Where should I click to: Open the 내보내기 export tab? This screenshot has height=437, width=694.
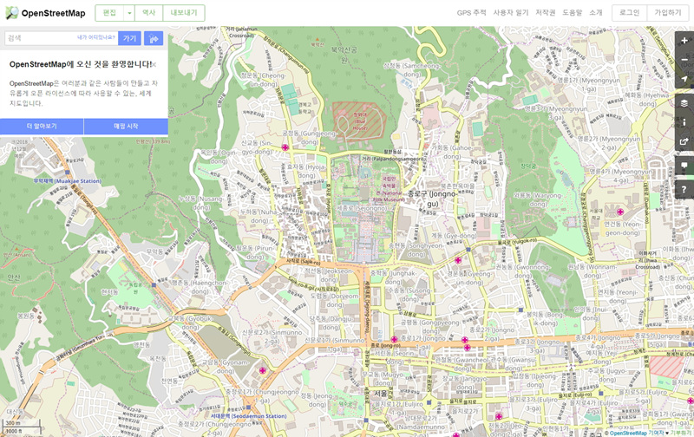pos(184,13)
